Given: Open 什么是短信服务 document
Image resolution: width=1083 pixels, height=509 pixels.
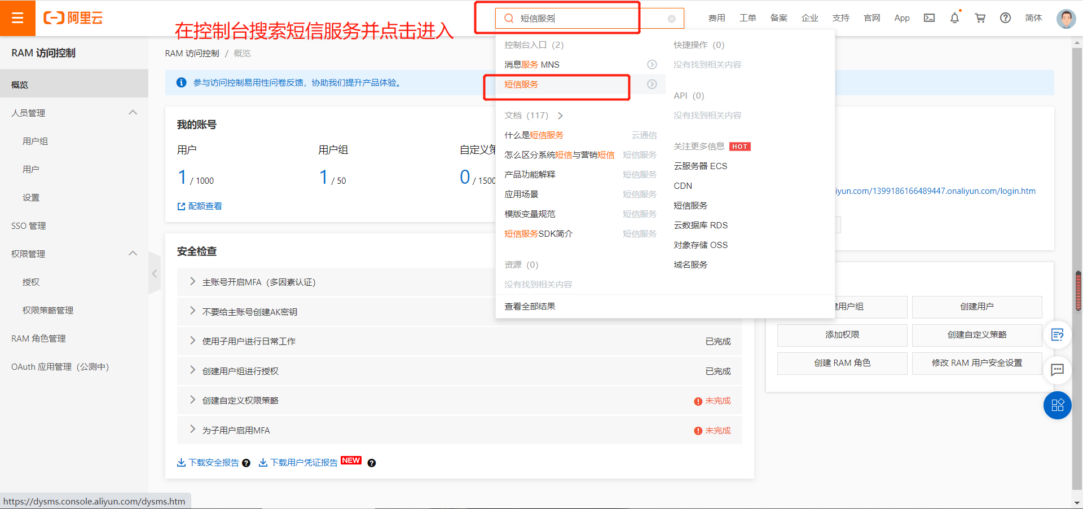Looking at the screenshot, I should 534,135.
